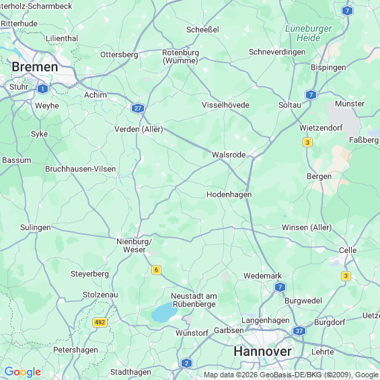This screenshot has height=380, width=380.
Task: Click the yellow B6 road shield
Action: point(156,270)
